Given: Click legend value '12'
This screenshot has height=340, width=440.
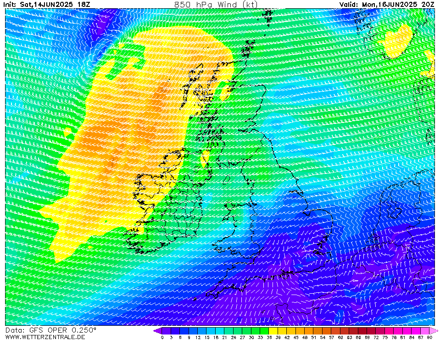Looking at the screenshot, I should (x=198, y=337).
